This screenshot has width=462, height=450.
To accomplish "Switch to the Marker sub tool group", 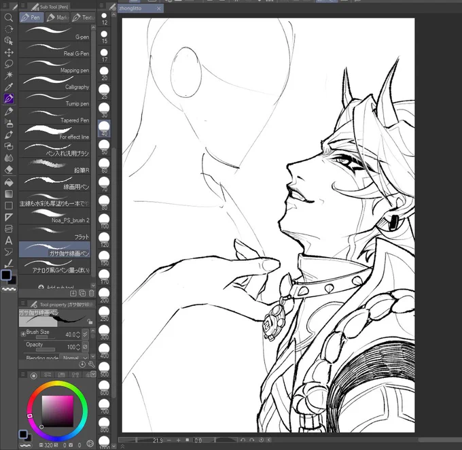I will pyautogui.click(x=58, y=18).
